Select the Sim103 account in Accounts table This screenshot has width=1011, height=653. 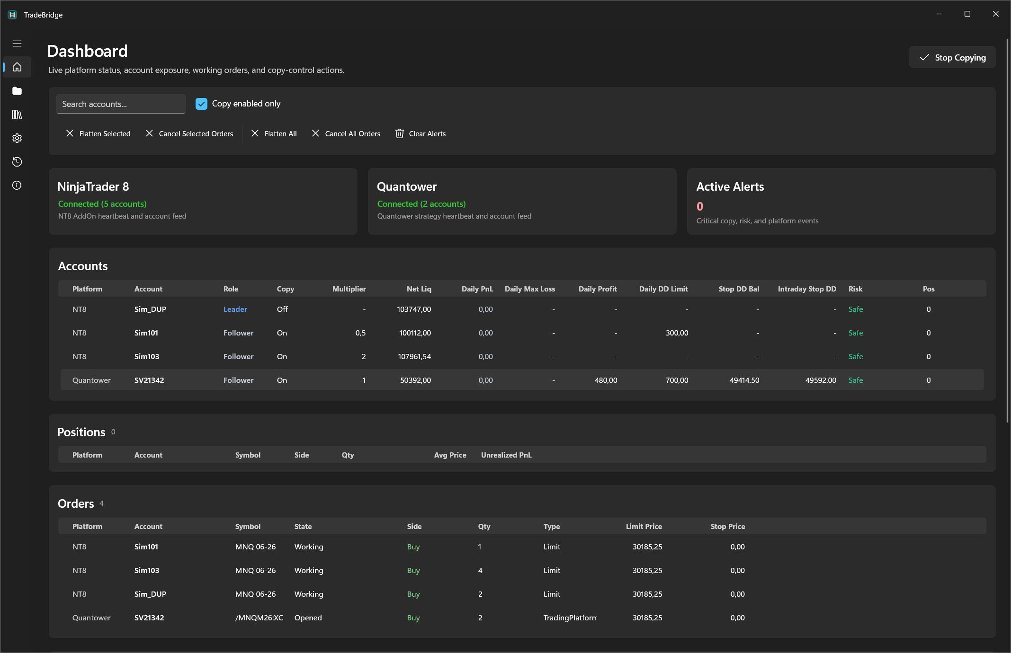point(522,356)
